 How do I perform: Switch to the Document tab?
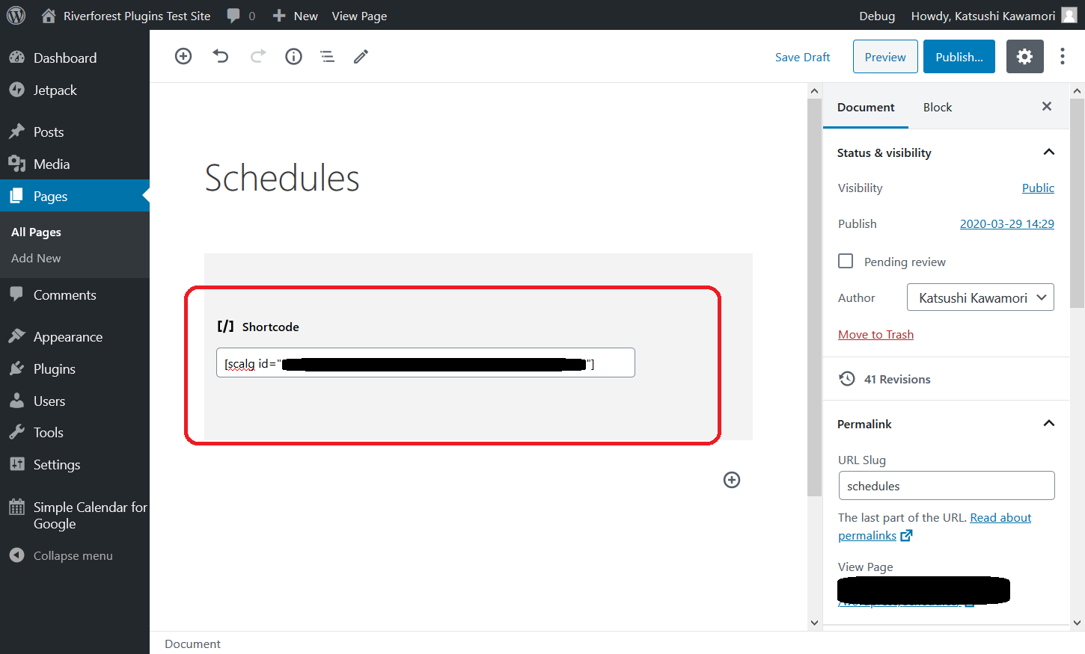point(866,107)
